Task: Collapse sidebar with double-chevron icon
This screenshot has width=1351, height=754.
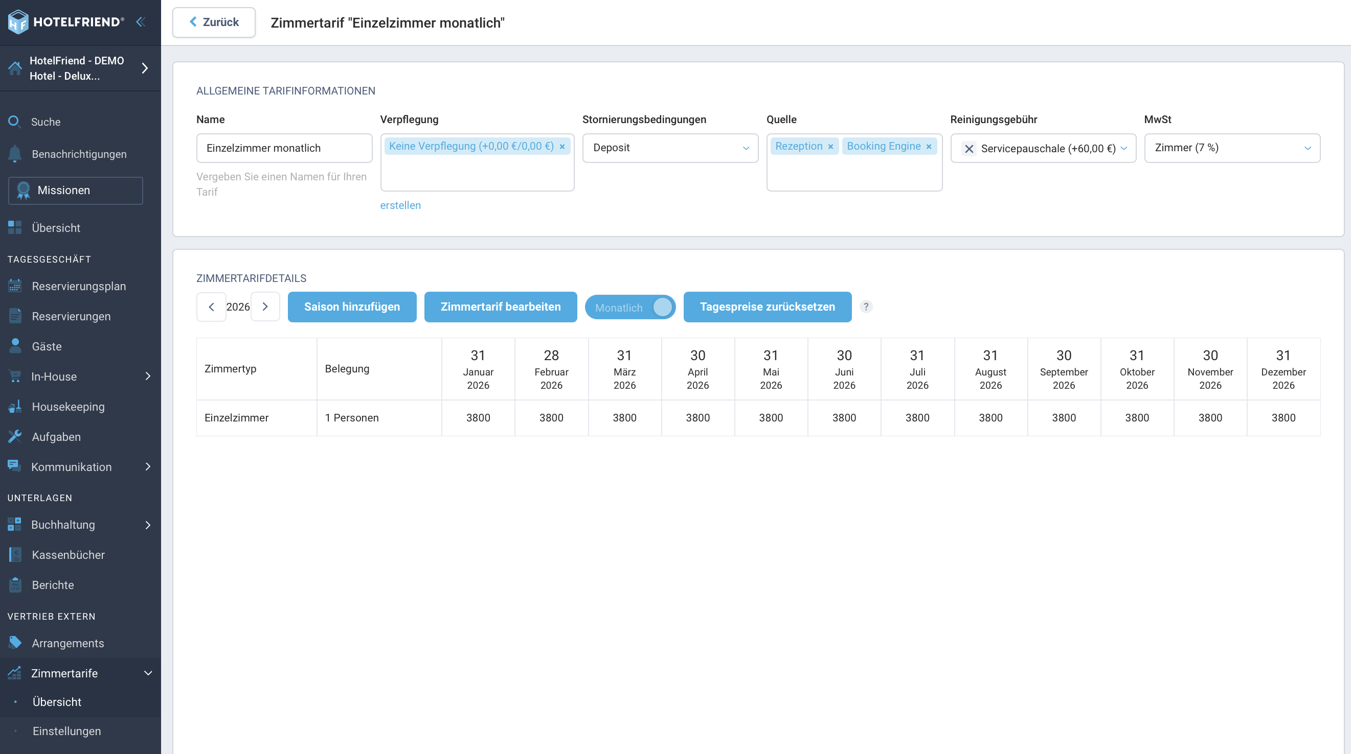Action: 141,22
